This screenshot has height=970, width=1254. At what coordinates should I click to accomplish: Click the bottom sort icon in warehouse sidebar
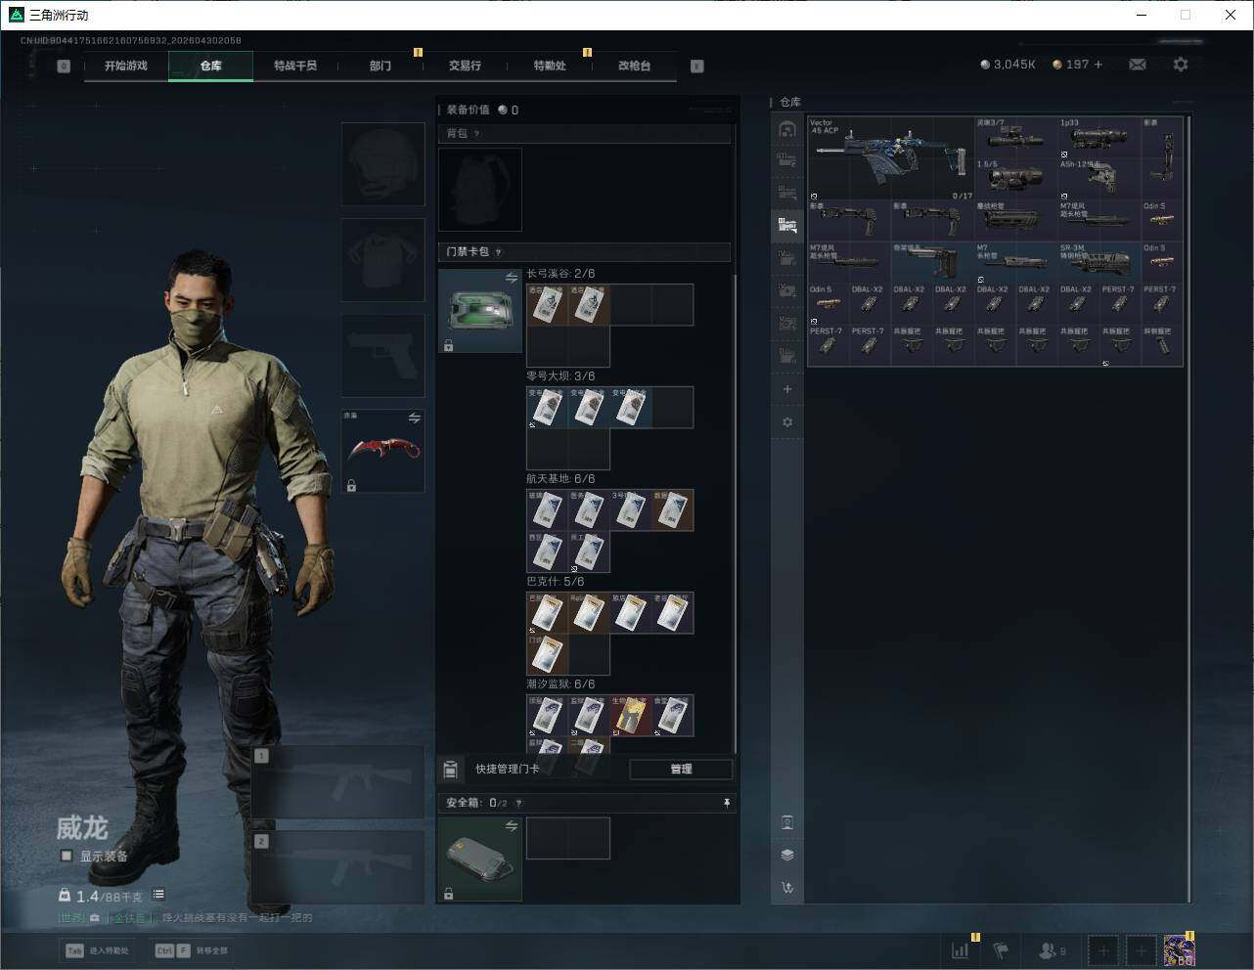[787, 888]
